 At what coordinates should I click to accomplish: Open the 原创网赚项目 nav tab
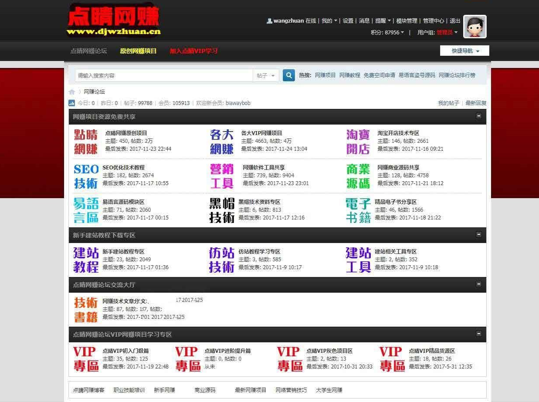coord(138,51)
